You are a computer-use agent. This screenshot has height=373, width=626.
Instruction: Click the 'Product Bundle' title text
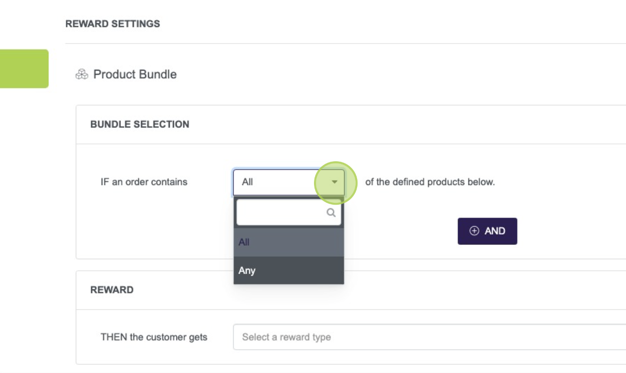coord(135,75)
